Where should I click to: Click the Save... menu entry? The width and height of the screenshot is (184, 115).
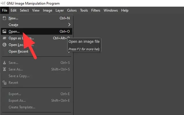[37, 63]
